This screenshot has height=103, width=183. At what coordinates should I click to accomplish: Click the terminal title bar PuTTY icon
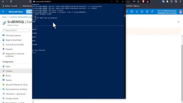(x=34, y=1)
